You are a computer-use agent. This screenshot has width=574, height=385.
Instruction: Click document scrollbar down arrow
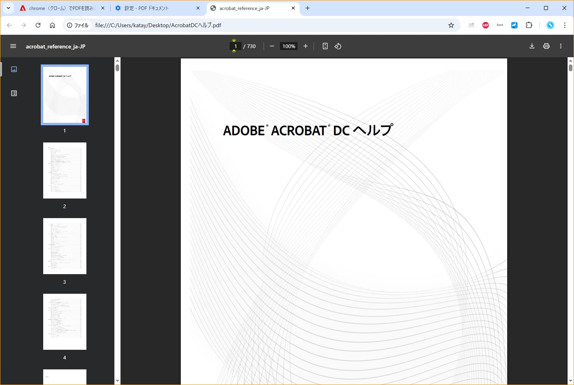[x=570, y=381]
